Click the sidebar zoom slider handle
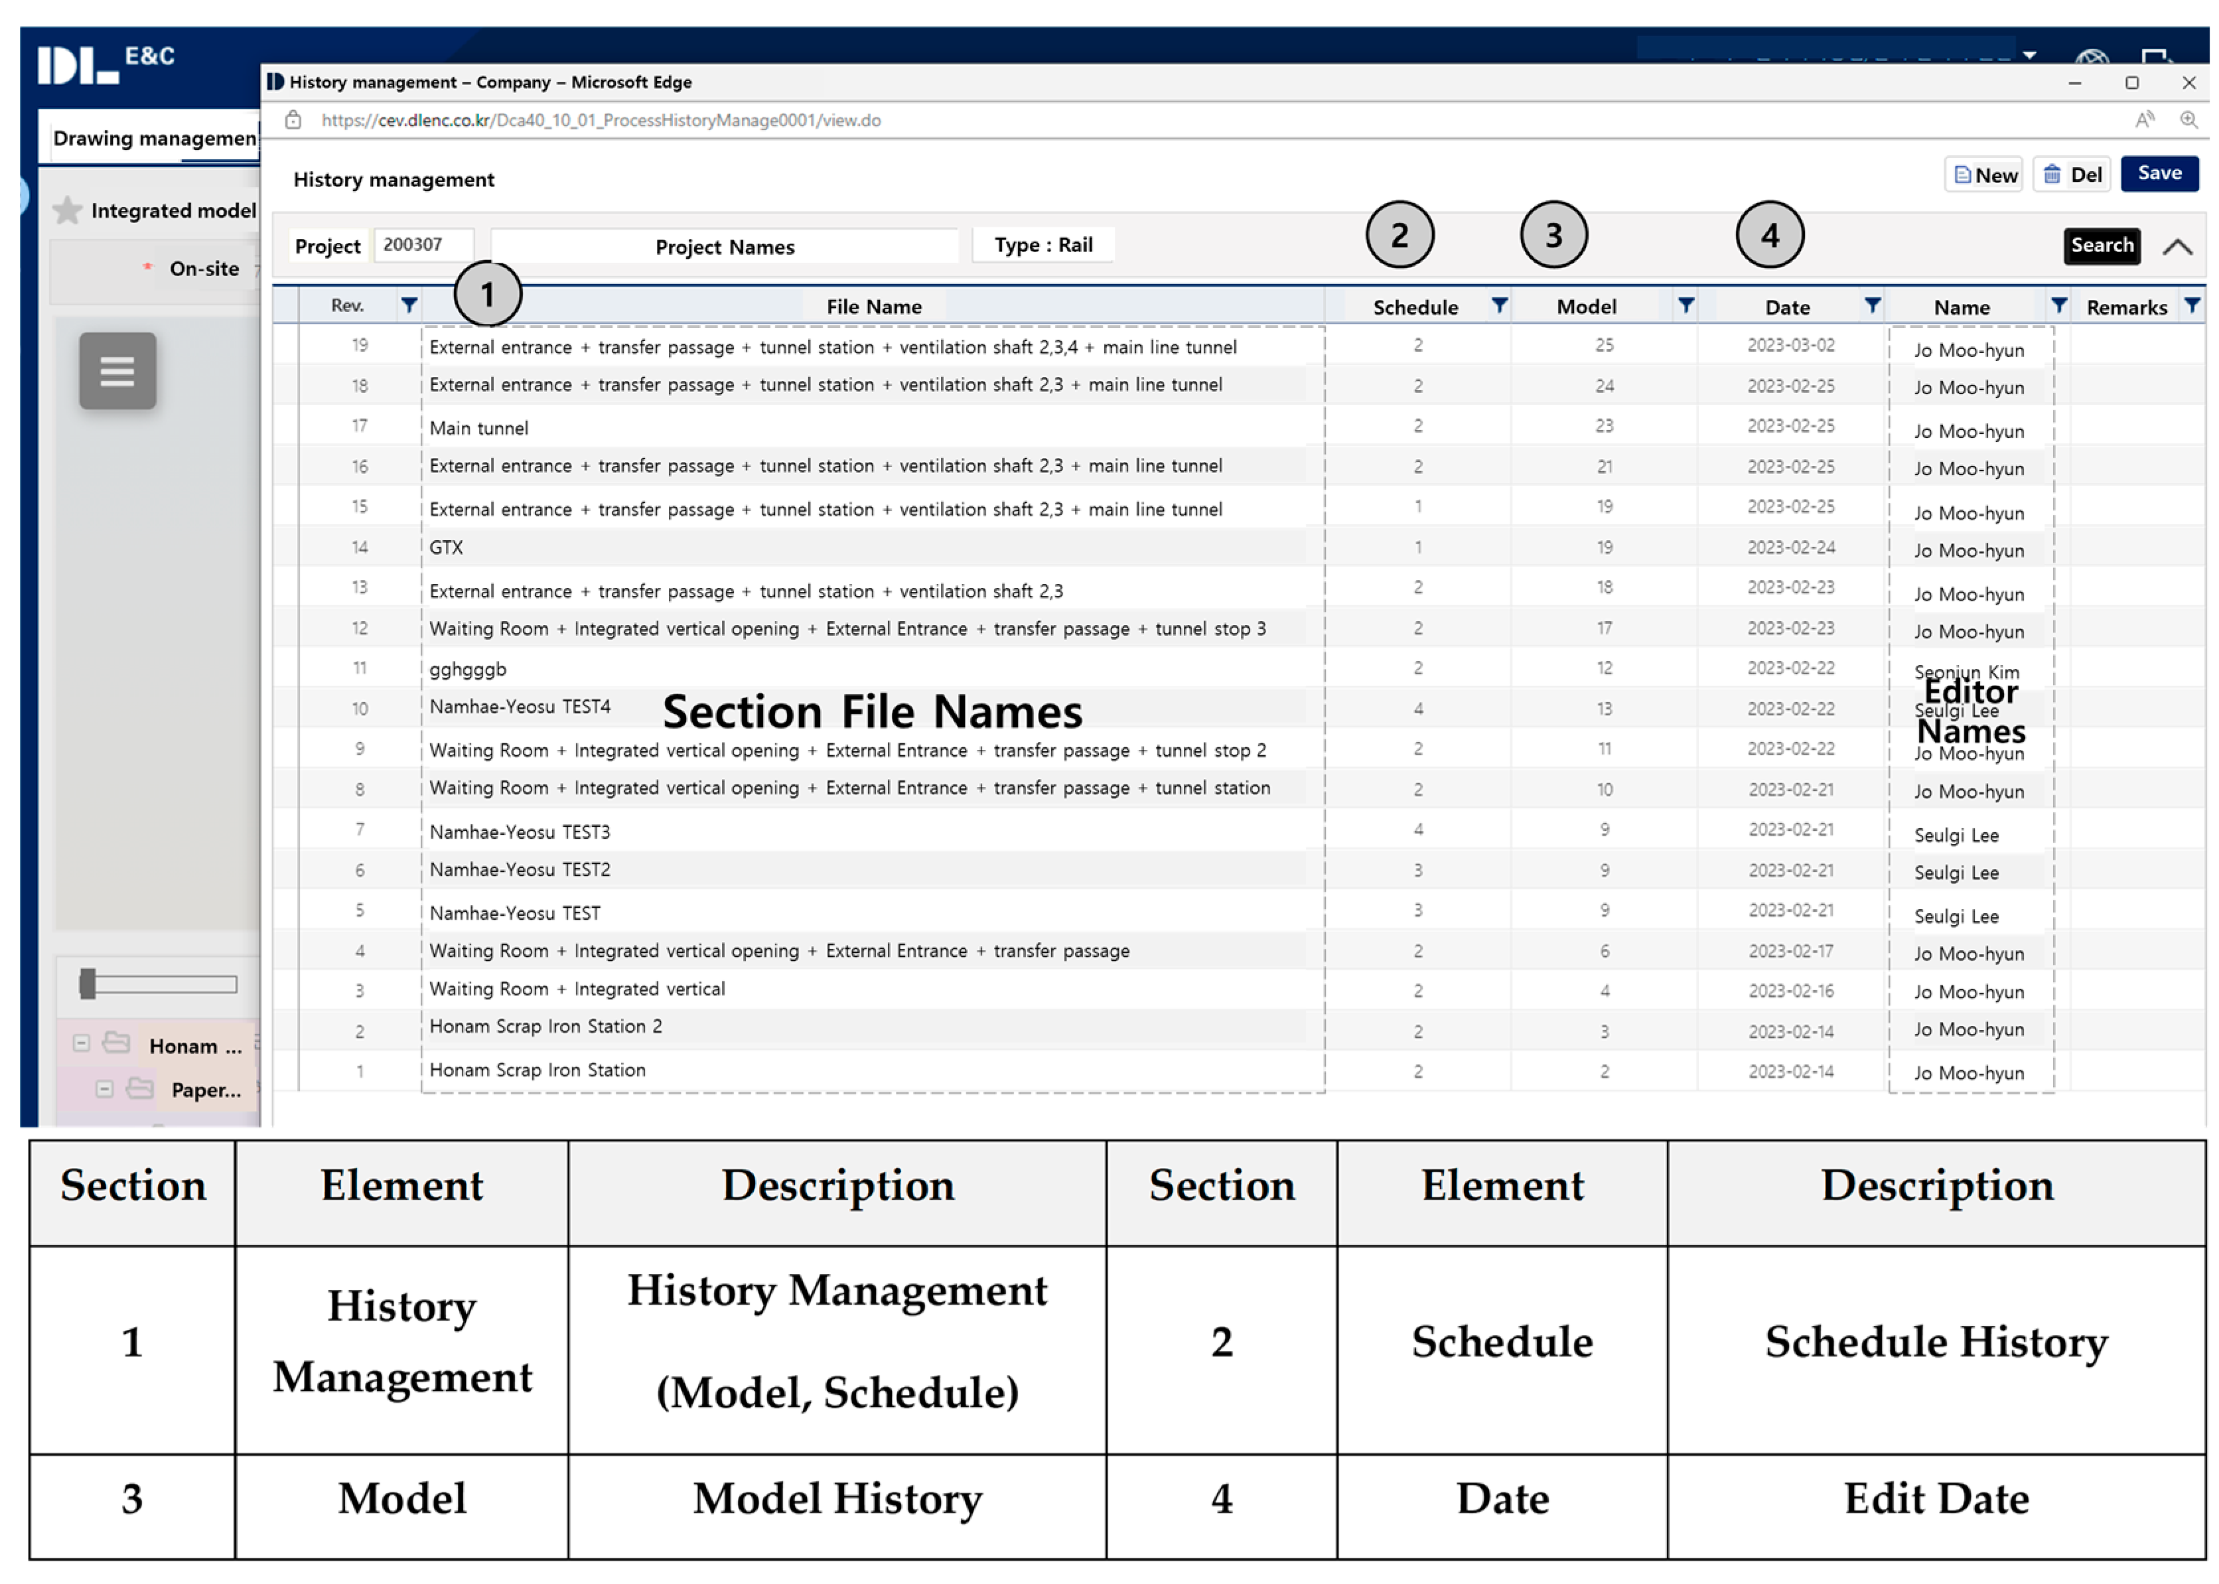The width and height of the screenshot is (2219, 1584). pos(88,983)
